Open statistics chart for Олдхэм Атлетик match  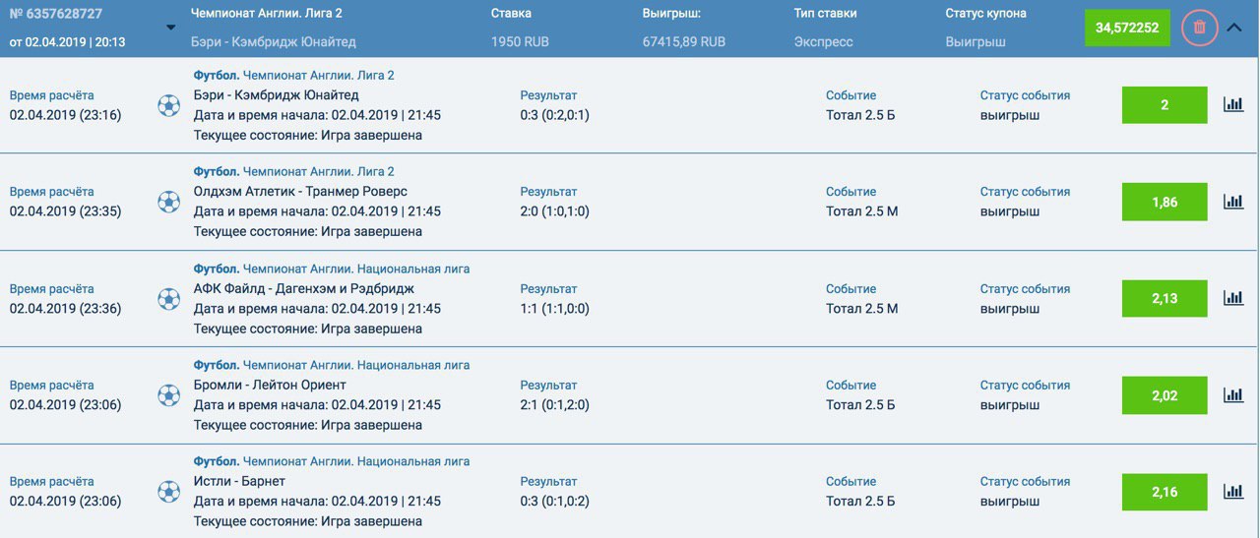pos(1232,202)
